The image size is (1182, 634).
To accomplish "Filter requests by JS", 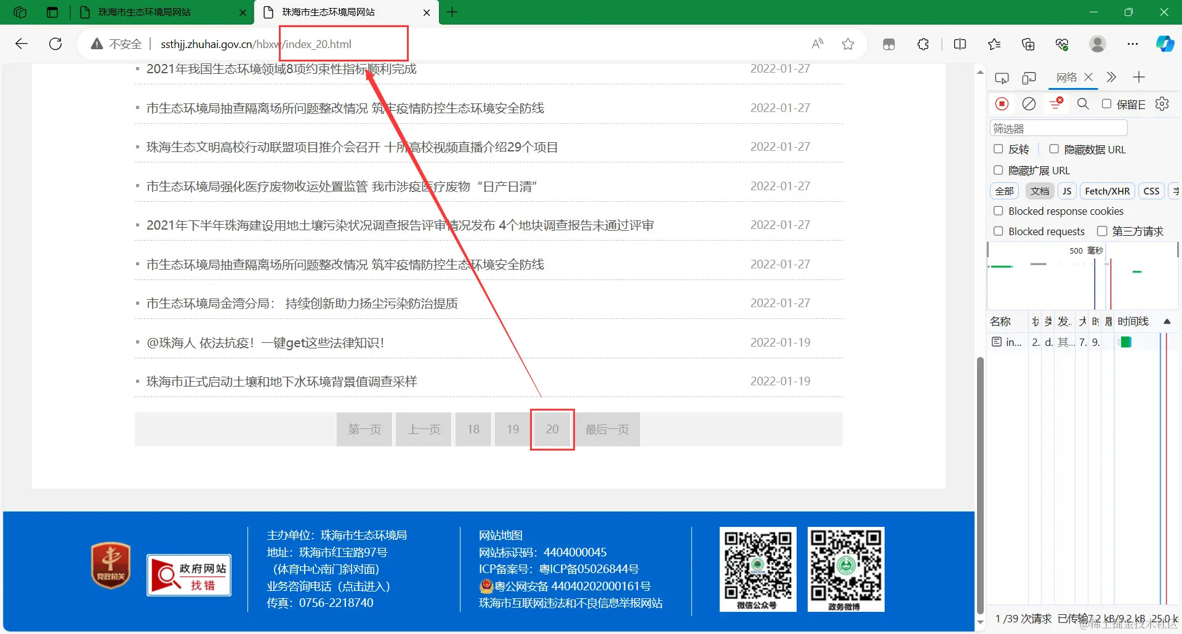I will tap(1067, 191).
